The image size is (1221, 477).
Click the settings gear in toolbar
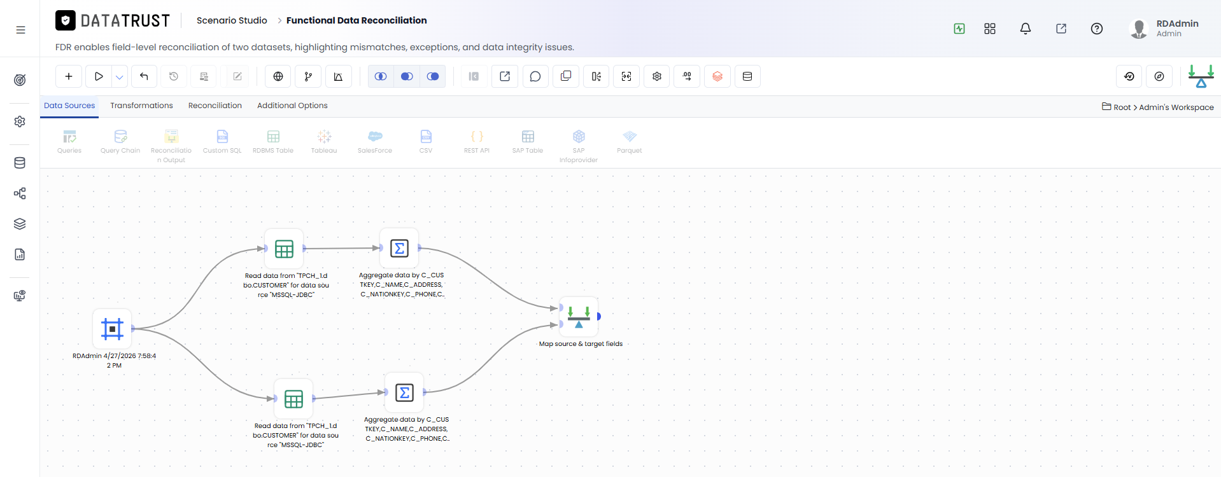[x=657, y=76]
